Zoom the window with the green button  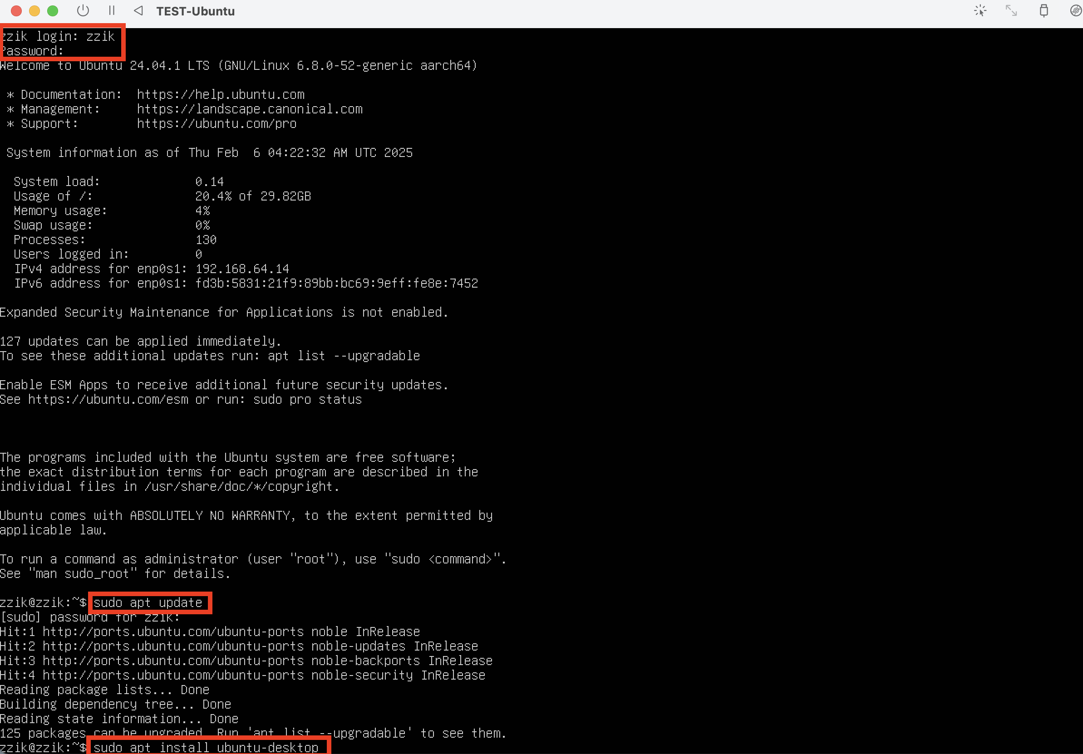click(53, 11)
